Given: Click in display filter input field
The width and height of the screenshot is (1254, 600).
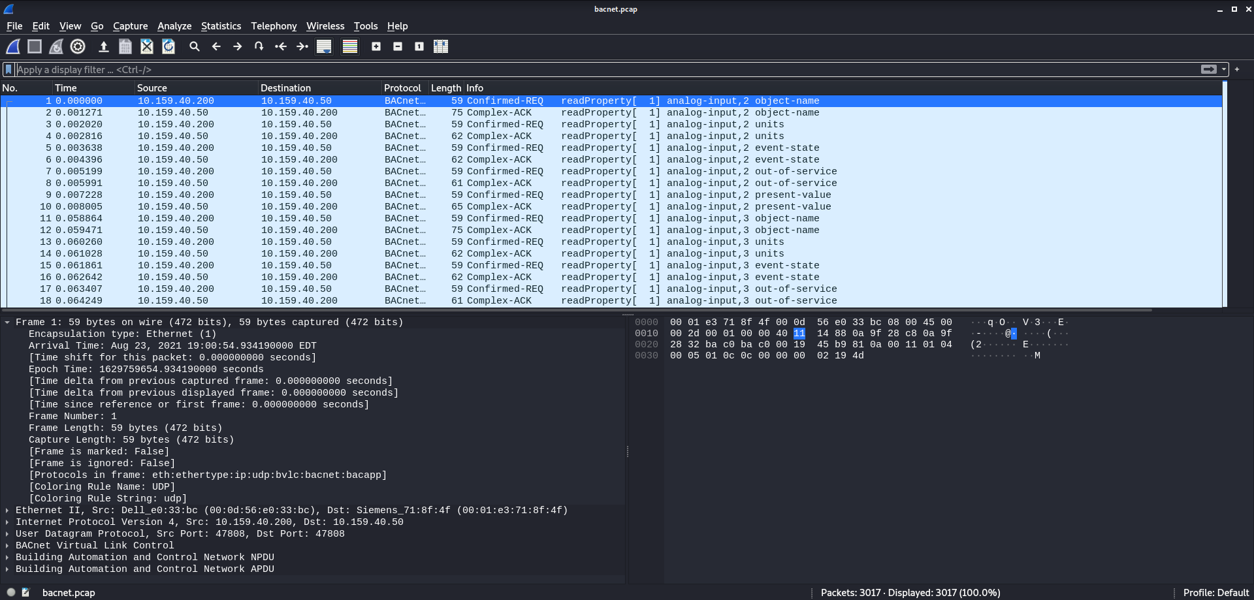Looking at the screenshot, I should tap(607, 69).
